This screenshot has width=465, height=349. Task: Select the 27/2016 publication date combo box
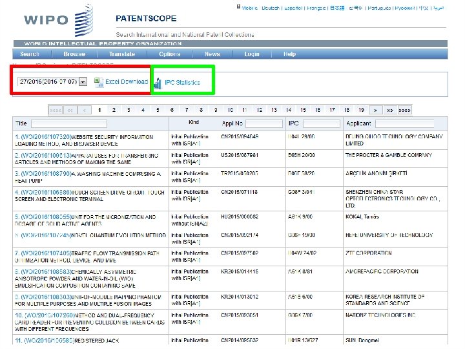coord(52,82)
